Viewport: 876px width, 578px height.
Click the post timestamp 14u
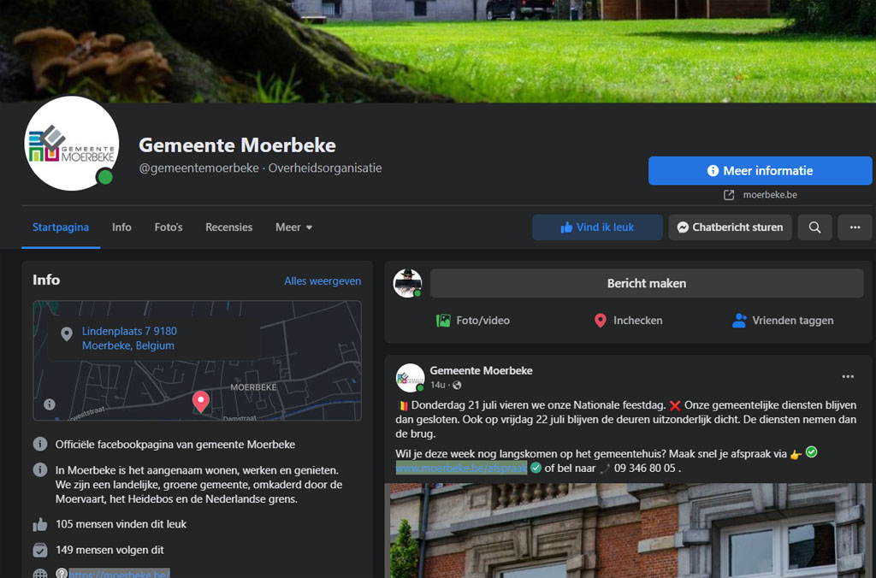437,385
